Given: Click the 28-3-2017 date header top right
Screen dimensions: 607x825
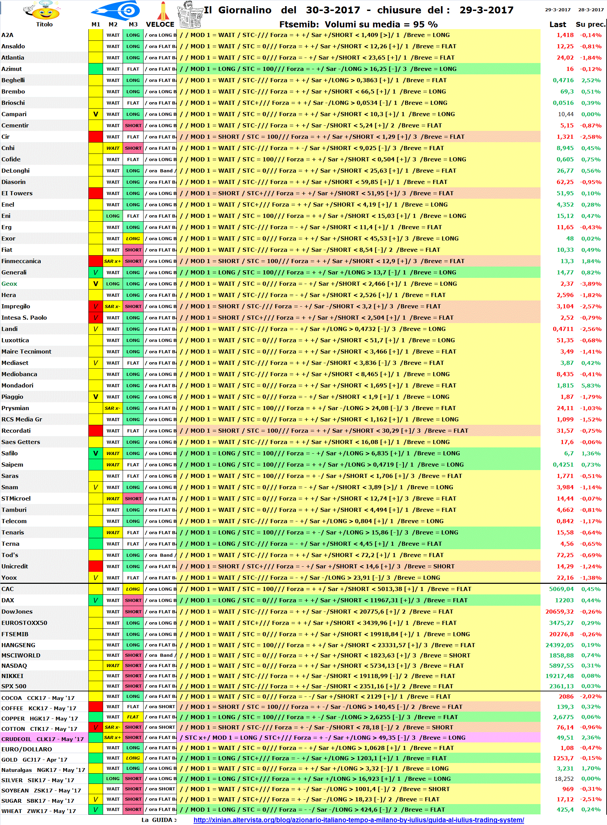Looking at the screenshot, I should point(591,10).
